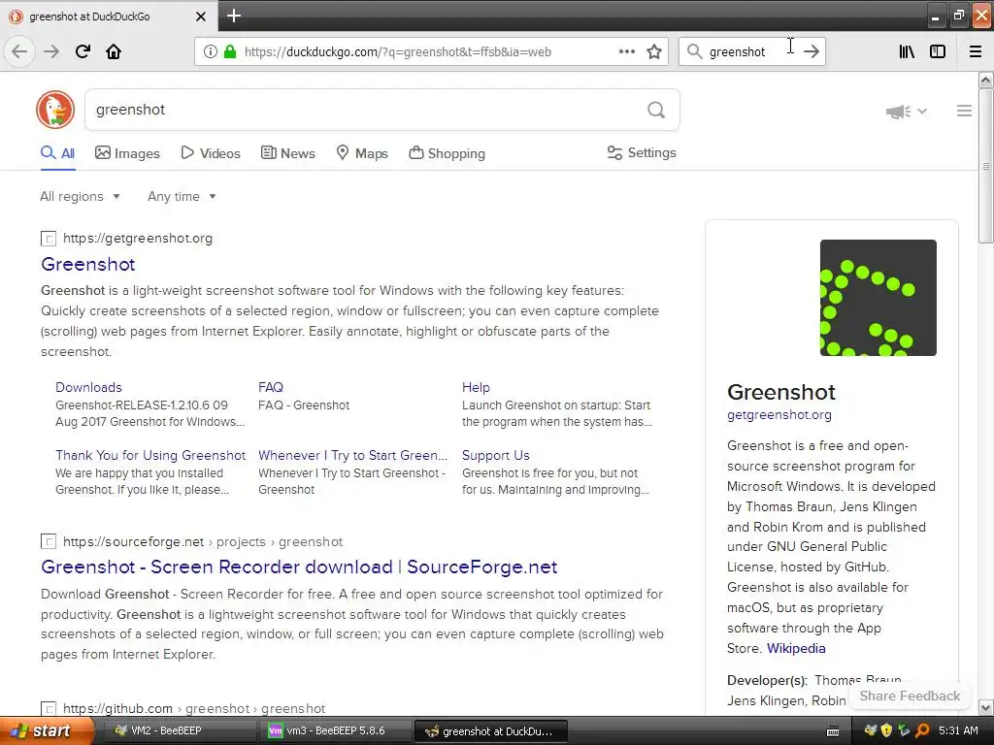Click the github.com greenshot result URL
994x745 pixels.
point(194,708)
